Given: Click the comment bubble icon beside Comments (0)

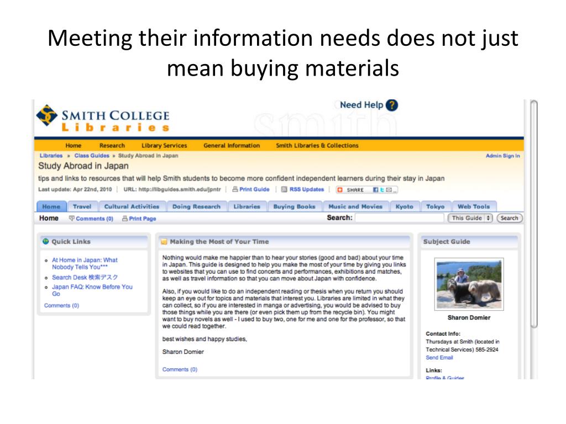Looking at the screenshot, I should point(71,218).
